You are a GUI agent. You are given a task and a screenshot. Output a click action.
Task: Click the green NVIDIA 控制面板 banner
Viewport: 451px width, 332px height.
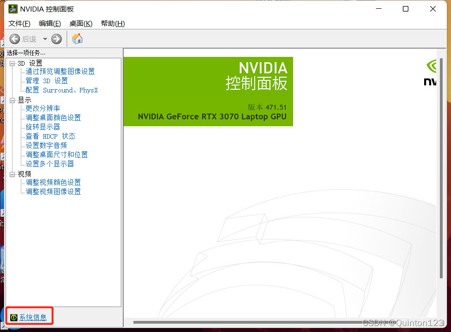(208, 92)
